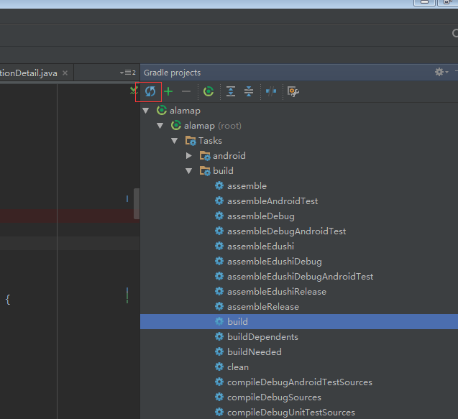
Task: Click the editor vertical scrollbar thumb
Action: [x=137, y=203]
